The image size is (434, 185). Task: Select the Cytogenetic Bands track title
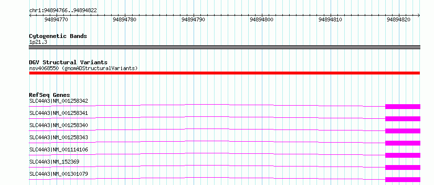pyautogui.click(x=58, y=36)
